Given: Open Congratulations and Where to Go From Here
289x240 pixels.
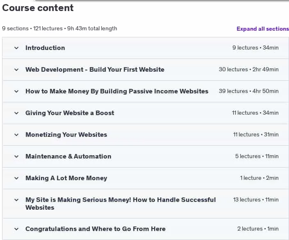Looking at the screenshot, I should point(96,229).
